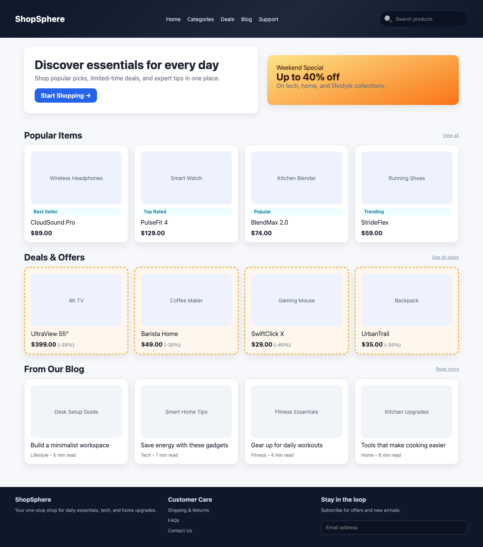The image size is (483, 547).
Task: Go to Support via the navigation bar
Action: (268, 19)
